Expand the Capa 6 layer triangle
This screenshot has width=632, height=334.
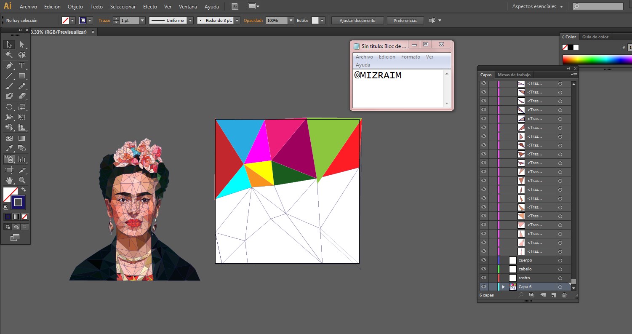tap(503, 287)
